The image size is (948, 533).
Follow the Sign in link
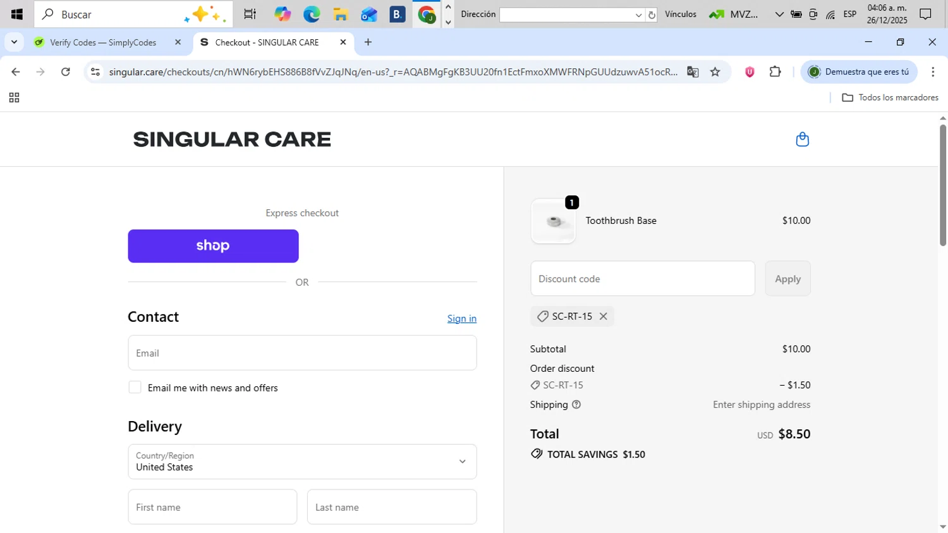pos(462,319)
